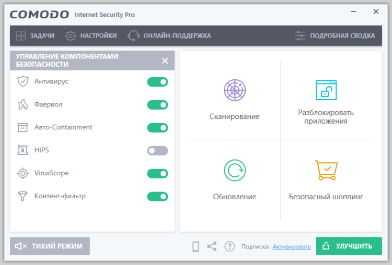This screenshot has height=265, width=392.
Task: Switch off the Auto-Containment toggle
Action: point(157,128)
